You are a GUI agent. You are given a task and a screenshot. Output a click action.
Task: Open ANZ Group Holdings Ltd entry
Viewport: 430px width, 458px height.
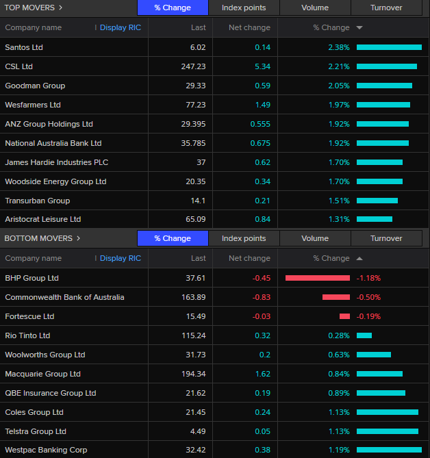coord(49,124)
